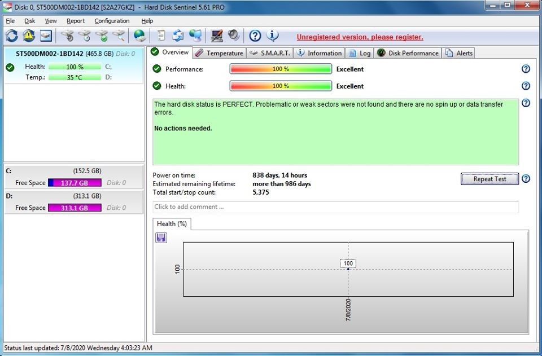The width and height of the screenshot is (542, 356).
Task: Click the blue question mark toolbar icon
Action: 255,36
